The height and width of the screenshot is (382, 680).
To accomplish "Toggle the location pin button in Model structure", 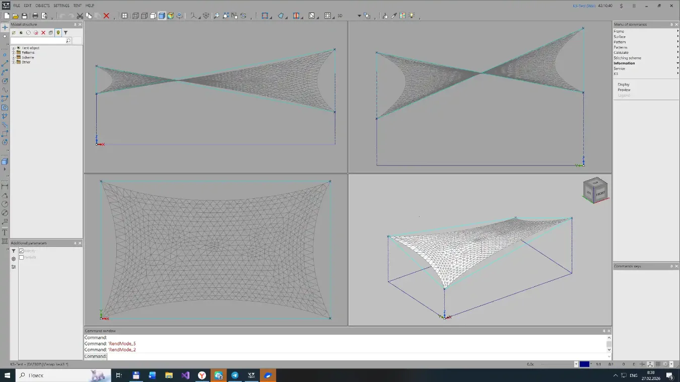I will [x=58, y=33].
